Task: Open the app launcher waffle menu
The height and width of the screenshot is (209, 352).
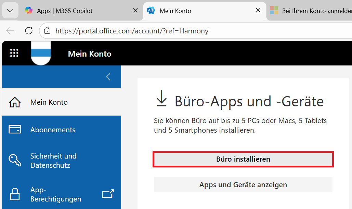Action: pyautogui.click(x=14, y=53)
